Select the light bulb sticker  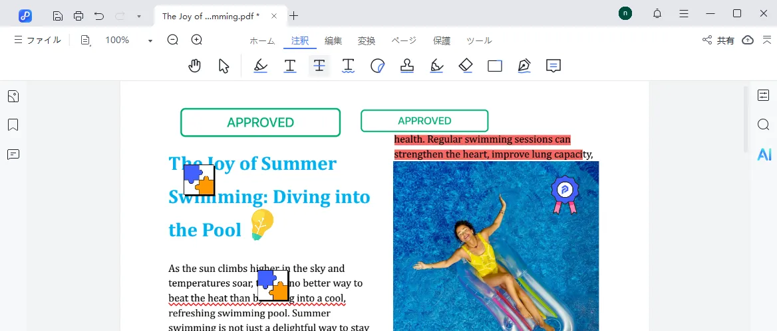pyautogui.click(x=261, y=225)
